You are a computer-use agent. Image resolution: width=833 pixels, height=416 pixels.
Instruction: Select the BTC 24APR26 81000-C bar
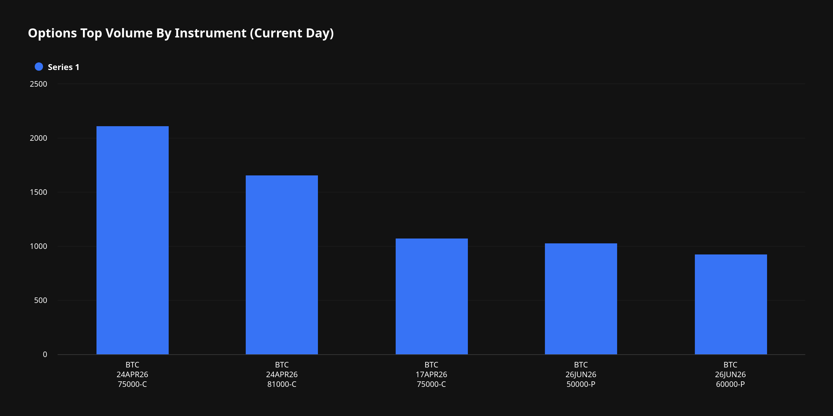tap(281, 265)
